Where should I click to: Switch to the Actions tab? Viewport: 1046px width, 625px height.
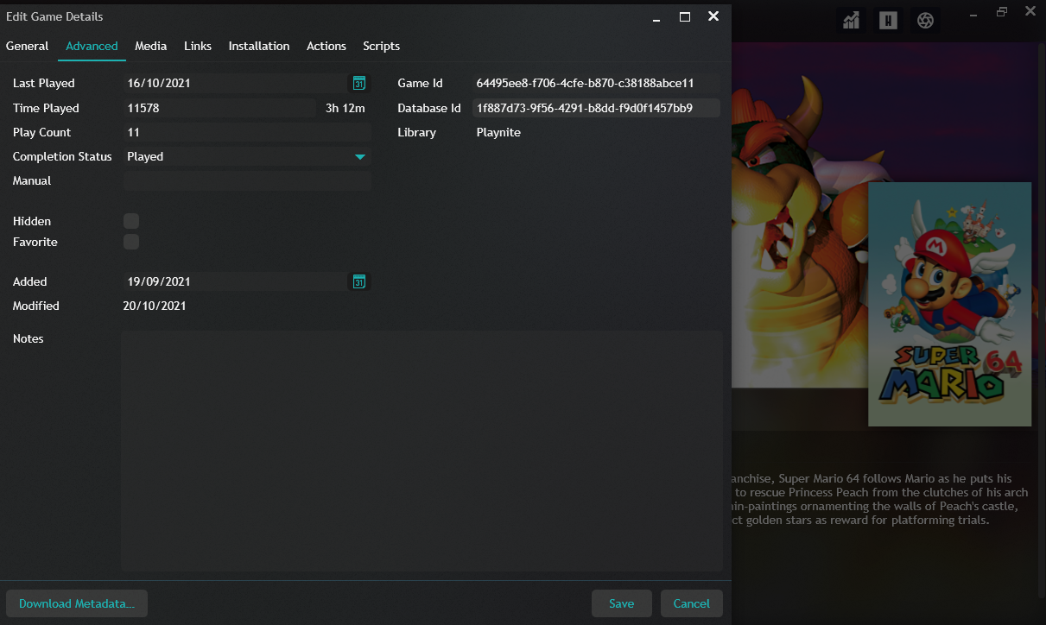326,46
